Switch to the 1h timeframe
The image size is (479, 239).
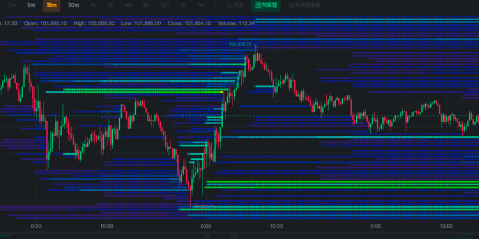pos(93,5)
